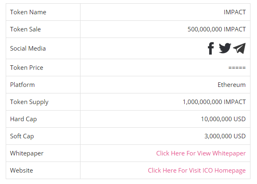Click the 'Token Supply' label cell
Viewport: 257px width, 184px height.
coord(29,102)
